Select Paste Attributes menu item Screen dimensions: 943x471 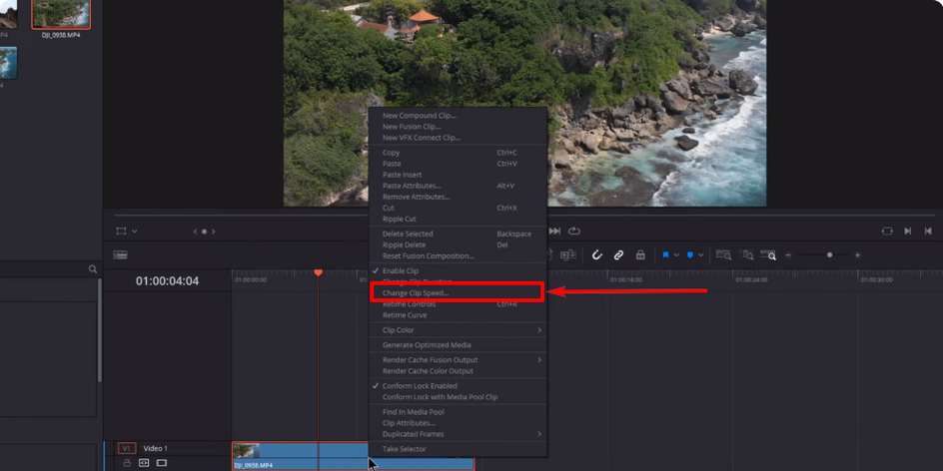coord(458,186)
